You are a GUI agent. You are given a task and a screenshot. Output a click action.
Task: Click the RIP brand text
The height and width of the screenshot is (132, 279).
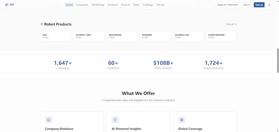(12, 5)
